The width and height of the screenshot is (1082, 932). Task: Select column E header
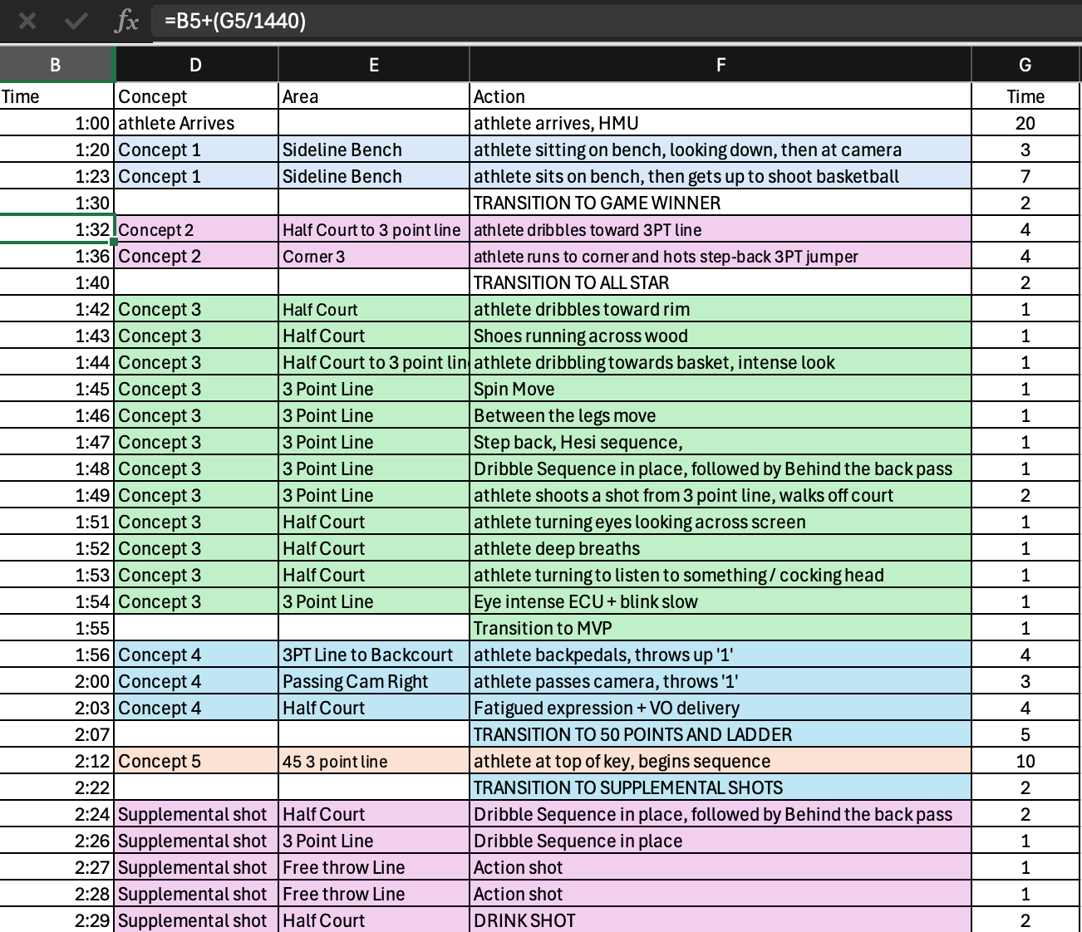coord(373,65)
